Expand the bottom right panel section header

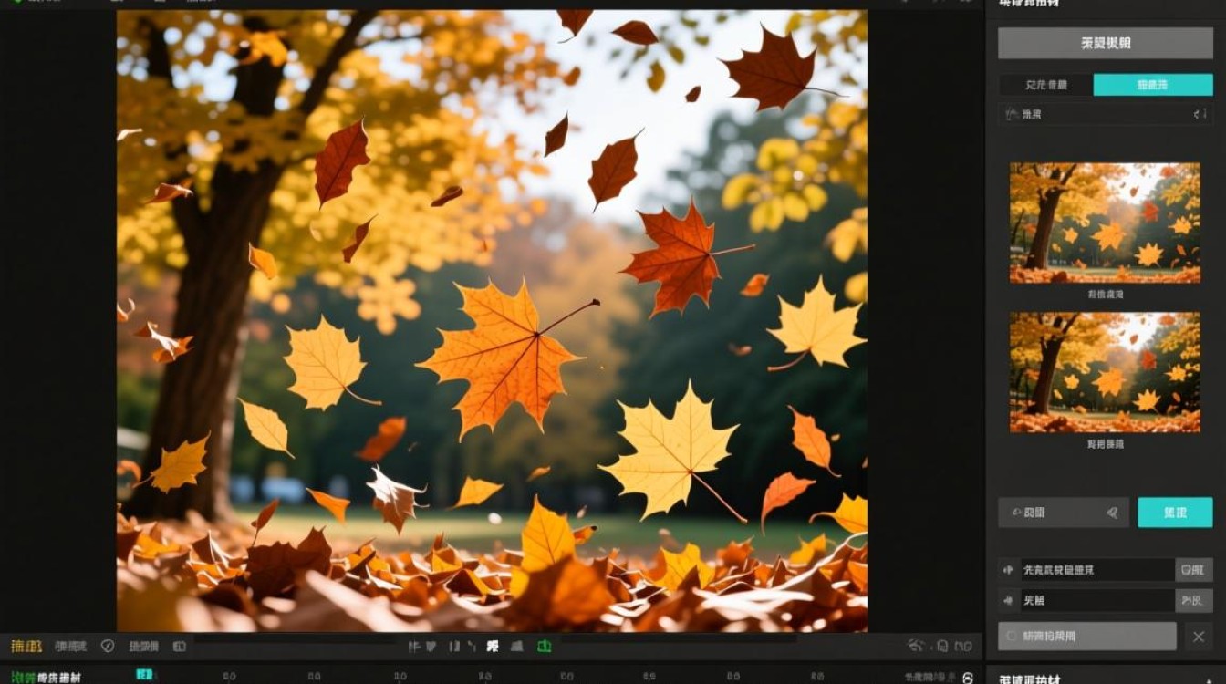coord(1105,677)
